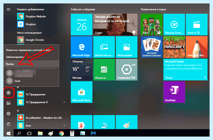Open the Paint palette icon on the taskbar
213x140 pixels.
(x=51, y=133)
